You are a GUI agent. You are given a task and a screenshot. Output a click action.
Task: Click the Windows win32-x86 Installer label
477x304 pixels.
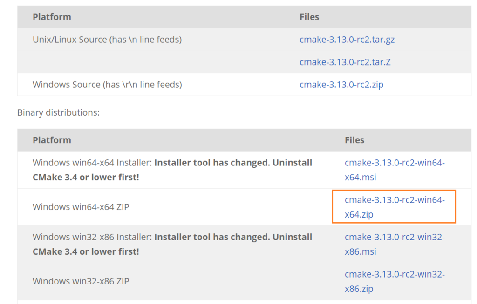pyautogui.click(x=91, y=237)
